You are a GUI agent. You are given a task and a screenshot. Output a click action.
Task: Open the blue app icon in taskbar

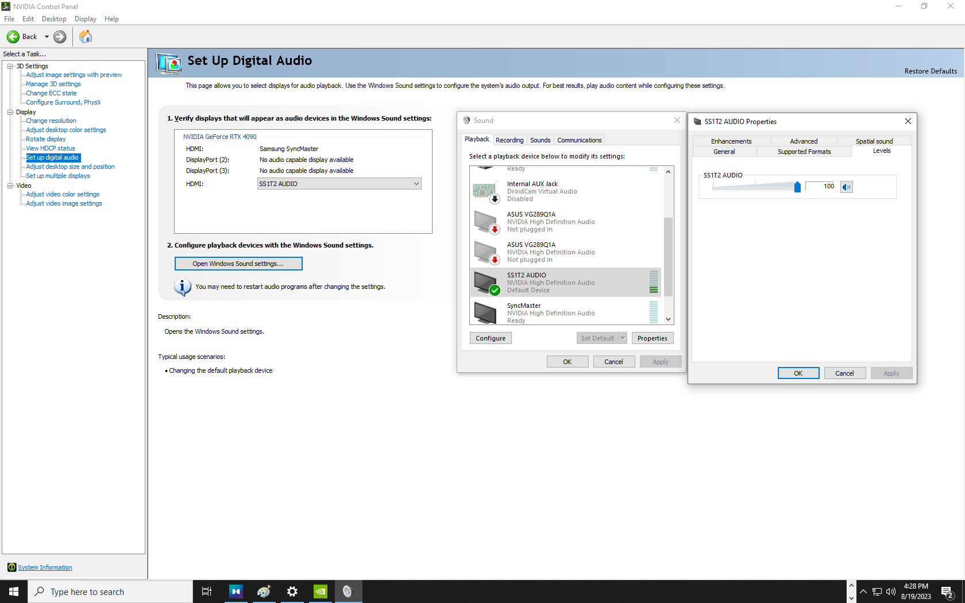pos(236,592)
